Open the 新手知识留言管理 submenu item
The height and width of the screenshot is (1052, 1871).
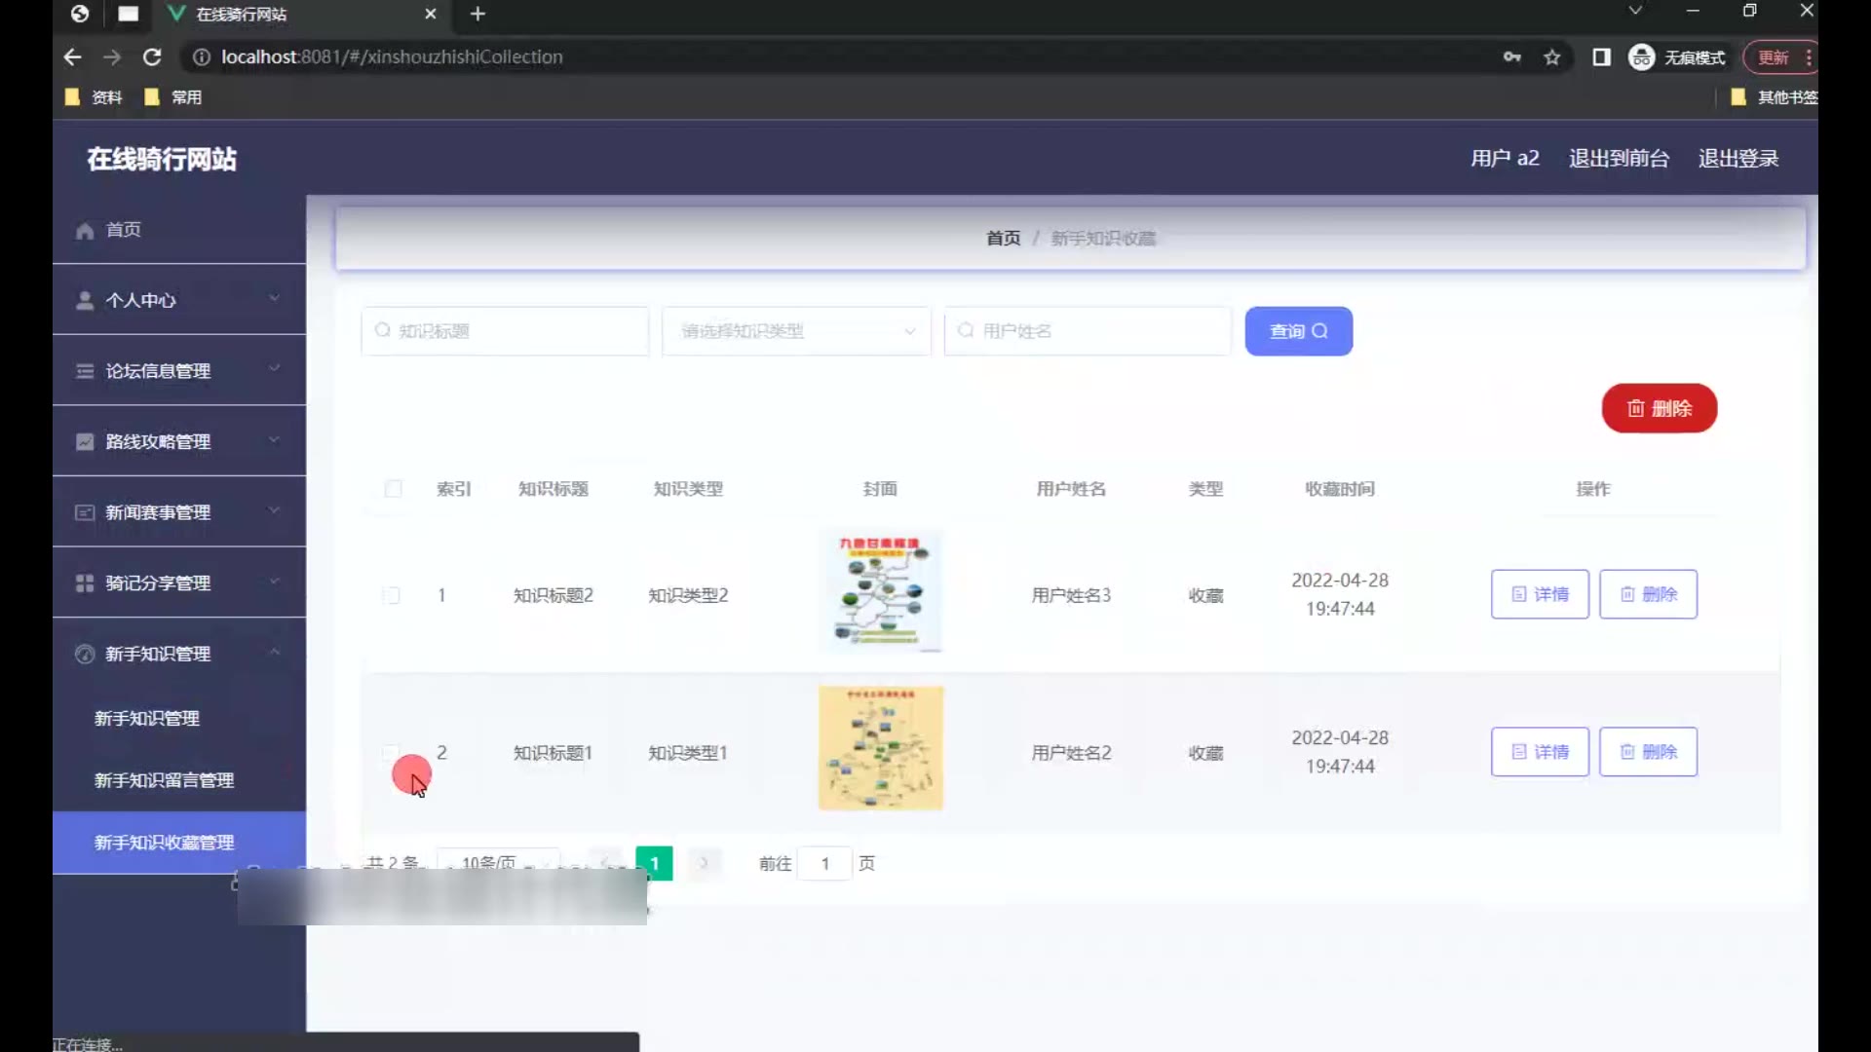click(164, 780)
